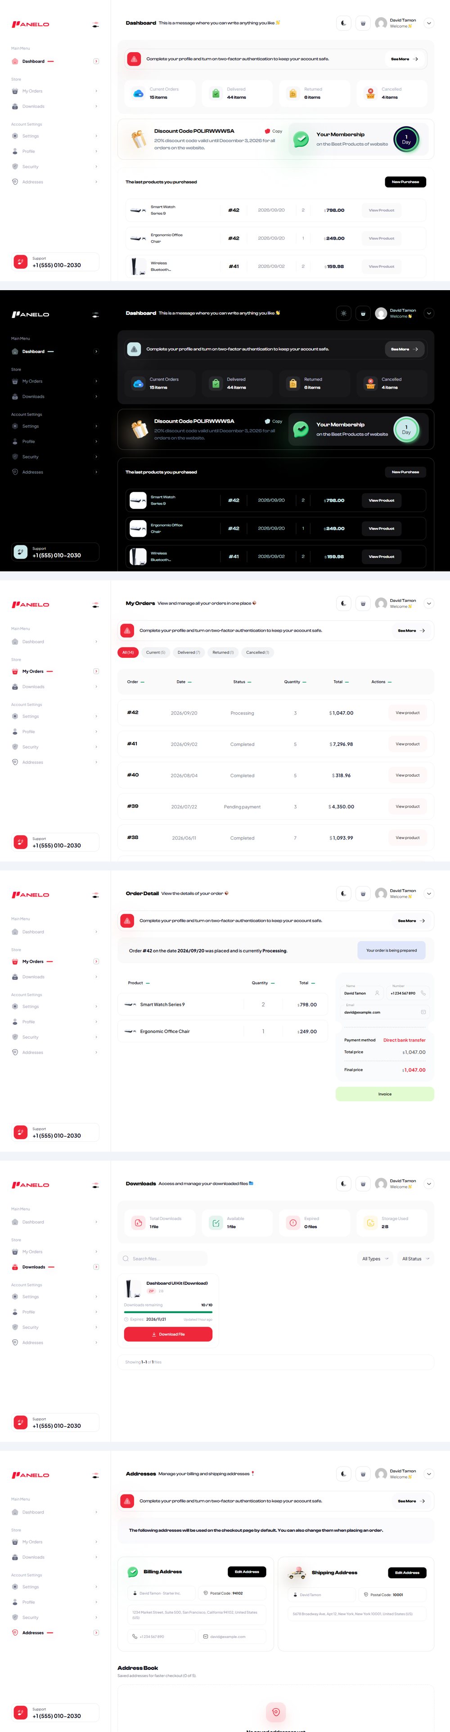The image size is (450, 1732).
Task: Switch to light mode on dark Dashboard screen
Action: [344, 313]
